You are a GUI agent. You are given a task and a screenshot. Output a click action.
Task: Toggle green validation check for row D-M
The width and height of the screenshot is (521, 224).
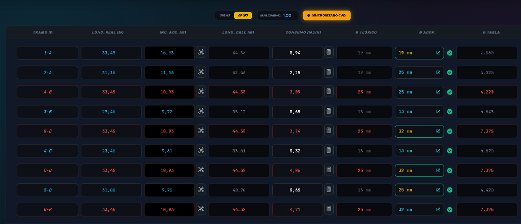[450, 210]
